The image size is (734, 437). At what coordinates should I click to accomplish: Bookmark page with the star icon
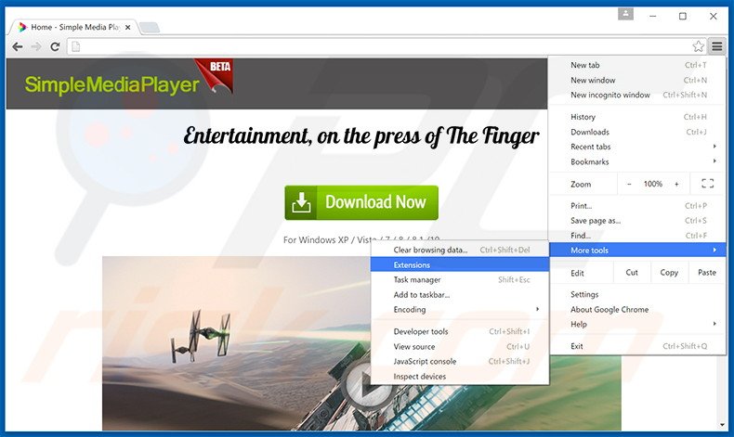click(698, 46)
